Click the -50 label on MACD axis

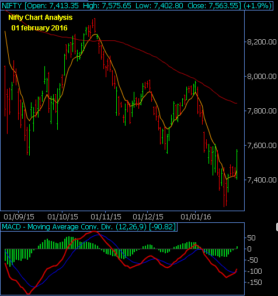coord(252,260)
